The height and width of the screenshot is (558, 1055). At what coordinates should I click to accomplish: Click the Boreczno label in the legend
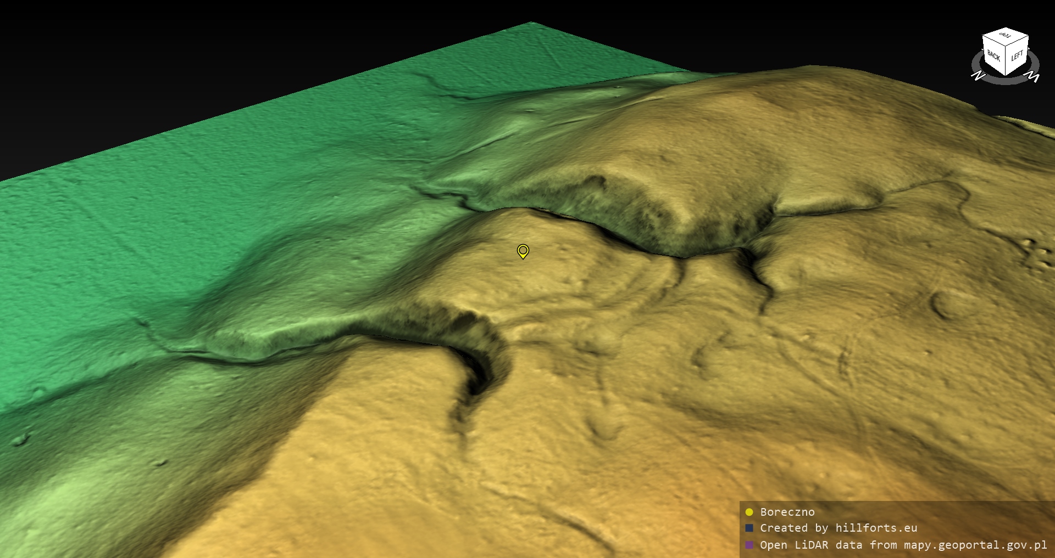click(x=787, y=512)
